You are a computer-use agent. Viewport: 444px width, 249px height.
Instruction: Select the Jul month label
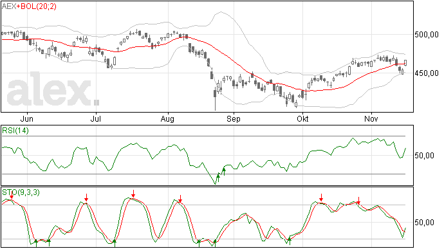96,118
